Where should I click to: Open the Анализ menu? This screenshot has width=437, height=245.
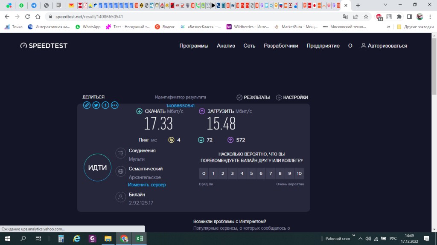[226, 46]
